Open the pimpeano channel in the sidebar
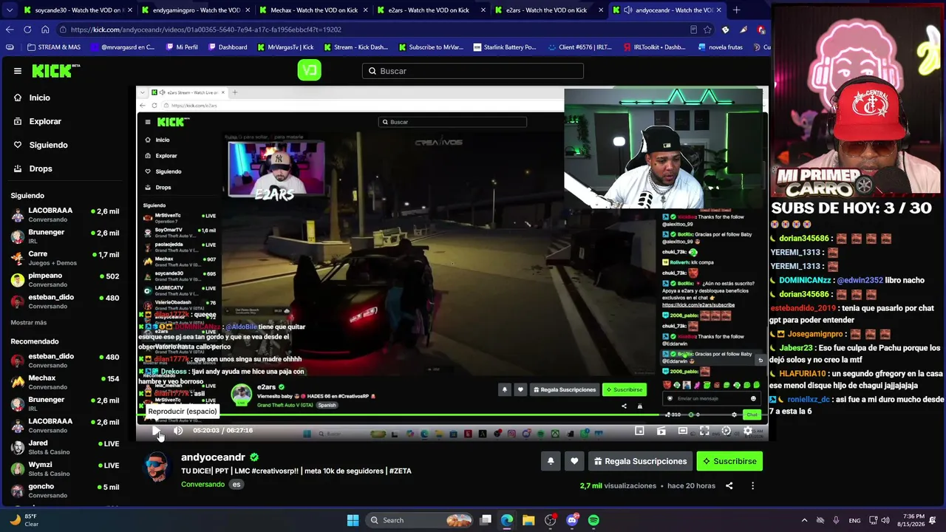Viewport: 946px width, 532px height. pos(65,279)
